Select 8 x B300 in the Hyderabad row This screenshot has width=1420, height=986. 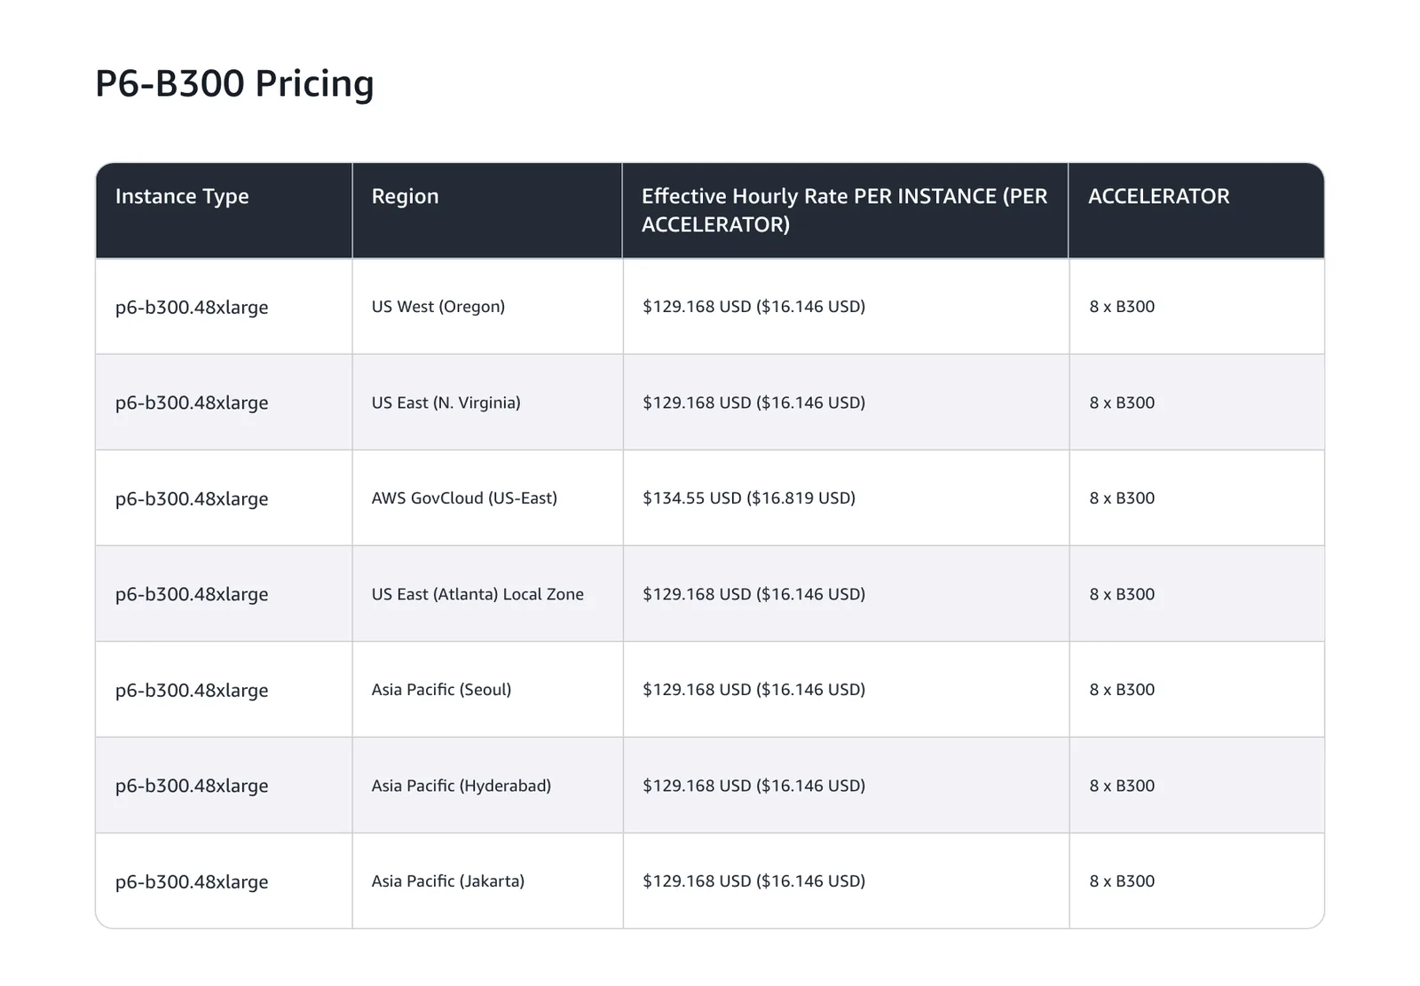click(x=1122, y=786)
